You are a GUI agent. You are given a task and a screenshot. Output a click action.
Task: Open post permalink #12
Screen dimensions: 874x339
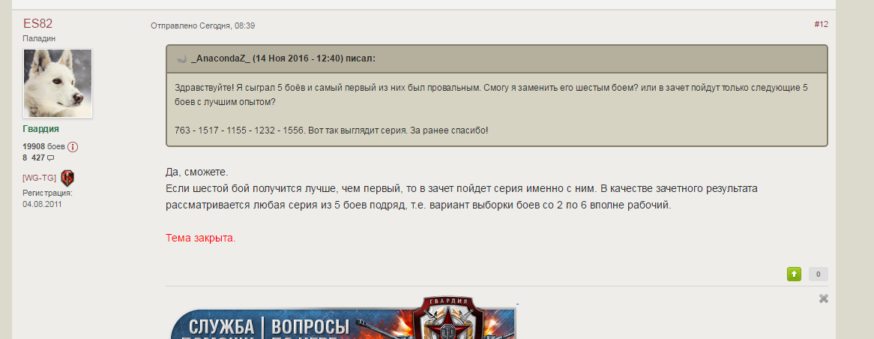point(821,24)
